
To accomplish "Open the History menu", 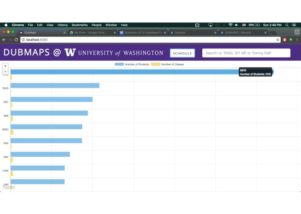I will tap(62, 25).
